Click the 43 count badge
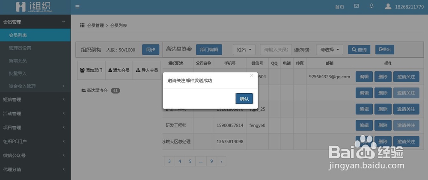Image resolution: width=428 pixels, height=180 pixels. (116, 91)
